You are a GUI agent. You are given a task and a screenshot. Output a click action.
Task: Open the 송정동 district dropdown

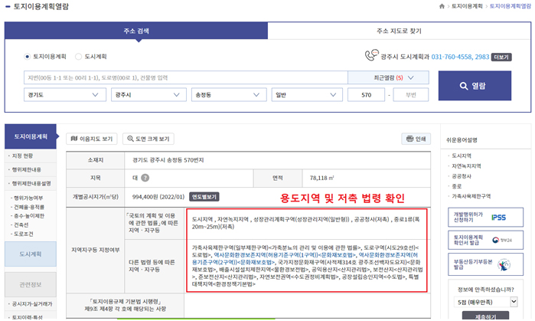(x=229, y=95)
